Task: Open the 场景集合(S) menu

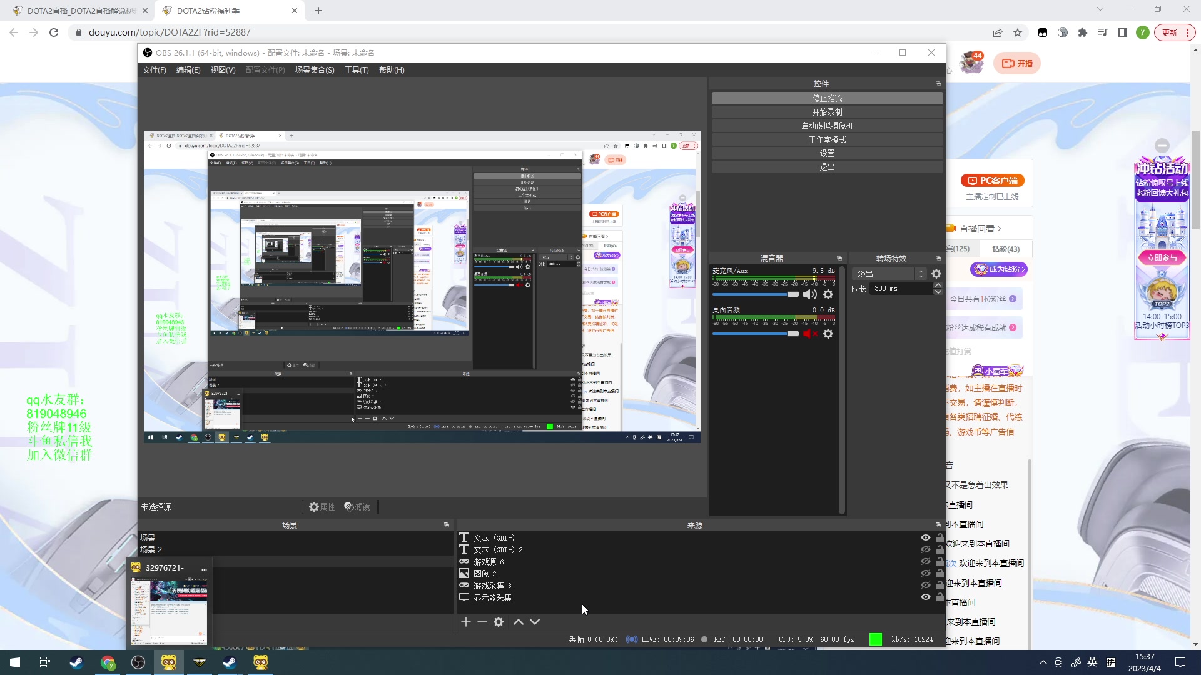Action: point(315,70)
